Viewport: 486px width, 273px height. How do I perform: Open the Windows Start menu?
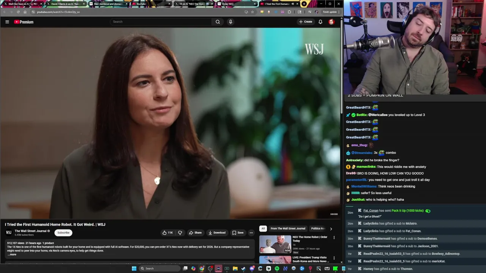tap(134, 268)
